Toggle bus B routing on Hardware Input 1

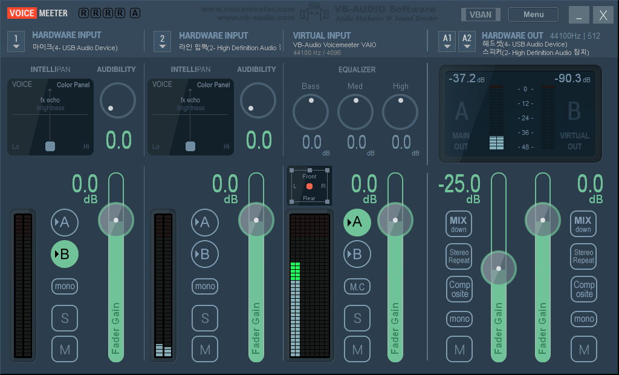pos(64,254)
